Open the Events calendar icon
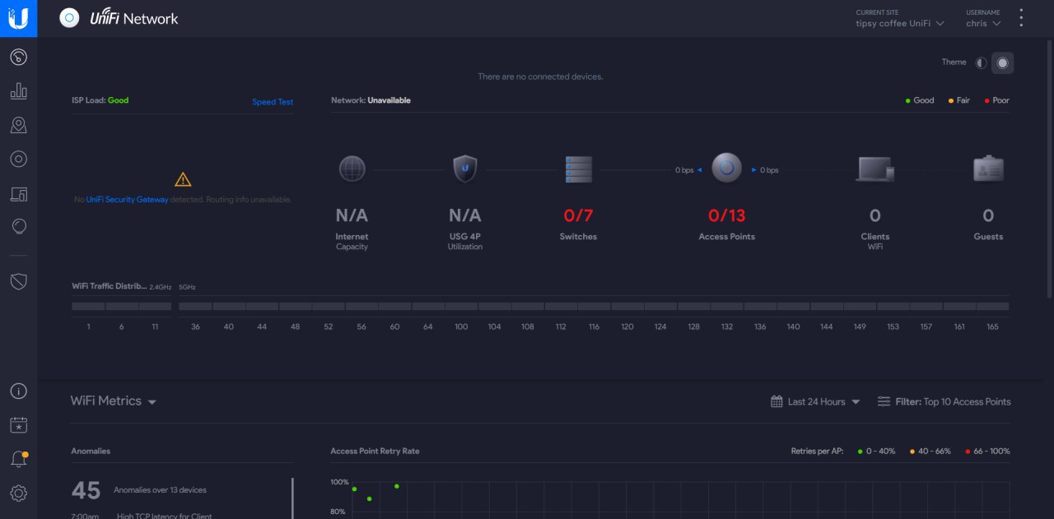The width and height of the screenshot is (1054, 519). point(18,425)
